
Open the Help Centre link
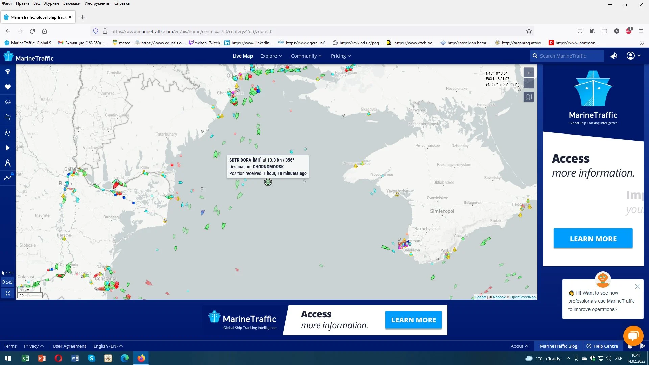(x=602, y=346)
